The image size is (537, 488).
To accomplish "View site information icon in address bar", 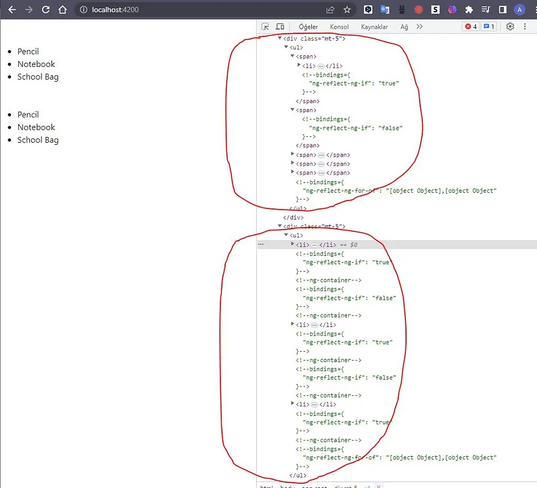I will point(84,10).
